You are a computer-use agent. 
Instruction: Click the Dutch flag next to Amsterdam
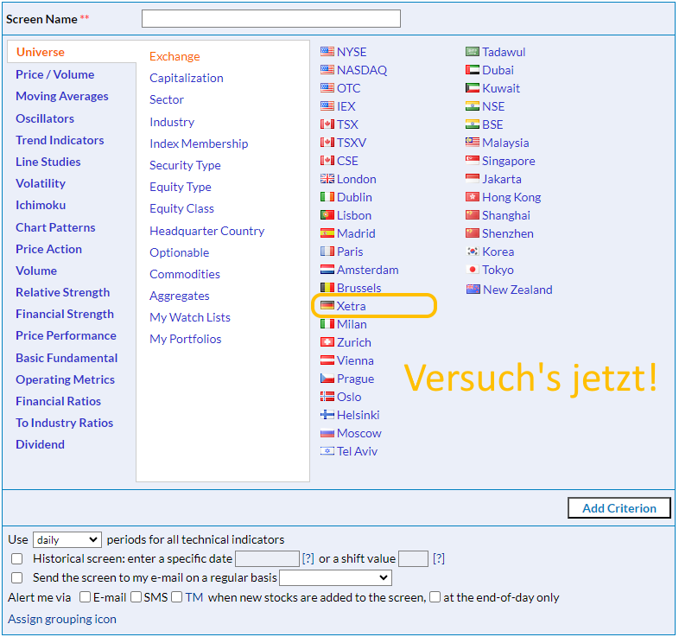pyautogui.click(x=327, y=270)
